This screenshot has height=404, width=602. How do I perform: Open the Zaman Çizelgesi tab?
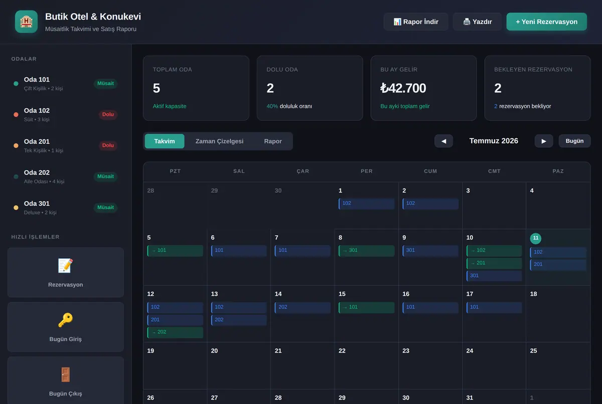pyautogui.click(x=219, y=141)
